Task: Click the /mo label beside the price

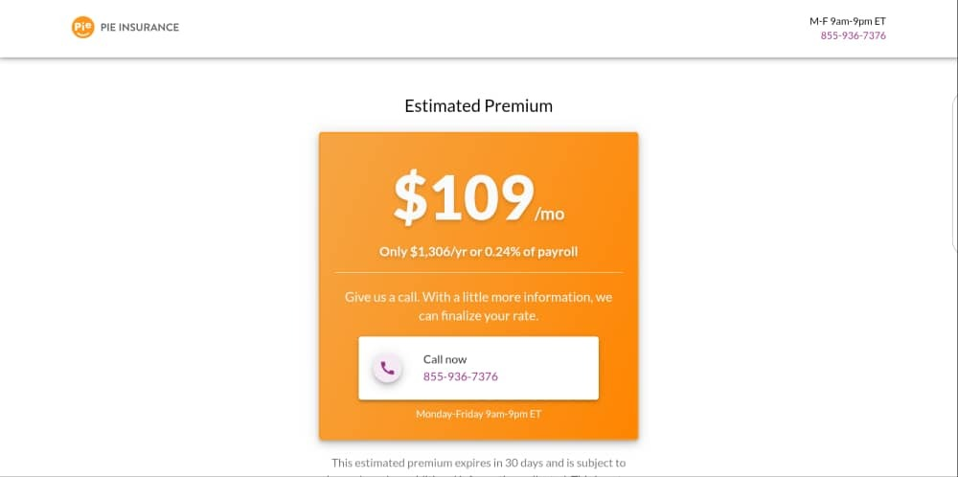Action: click(550, 214)
